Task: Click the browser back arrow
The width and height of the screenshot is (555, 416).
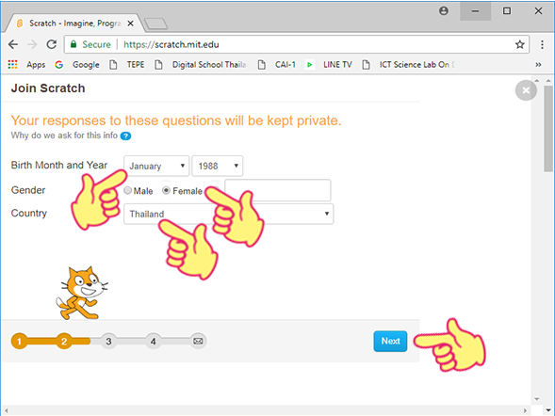Action: click(x=13, y=44)
